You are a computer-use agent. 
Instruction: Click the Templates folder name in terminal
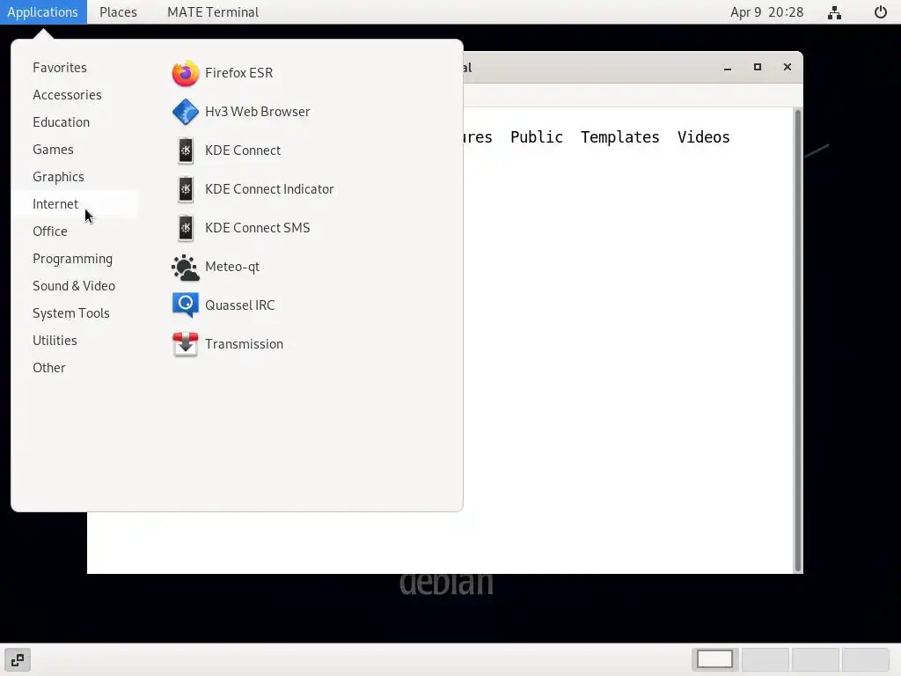(x=620, y=137)
